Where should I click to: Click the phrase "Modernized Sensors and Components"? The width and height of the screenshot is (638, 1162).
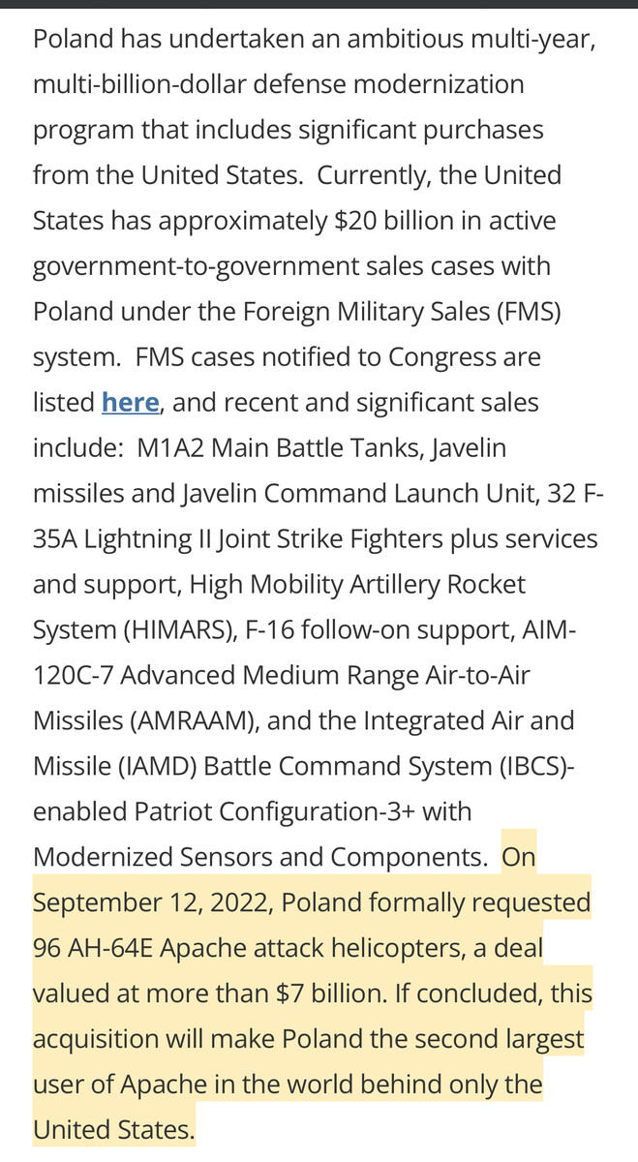pos(258,858)
